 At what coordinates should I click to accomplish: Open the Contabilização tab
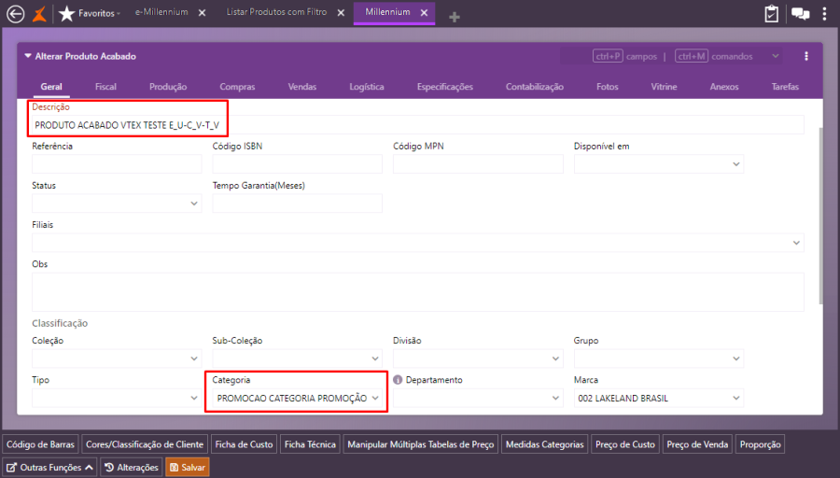(x=535, y=87)
